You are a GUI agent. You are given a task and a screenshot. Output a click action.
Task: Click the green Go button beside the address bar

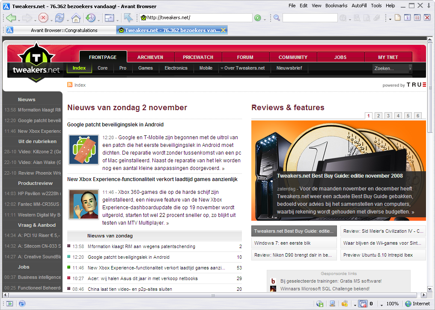[258, 18]
